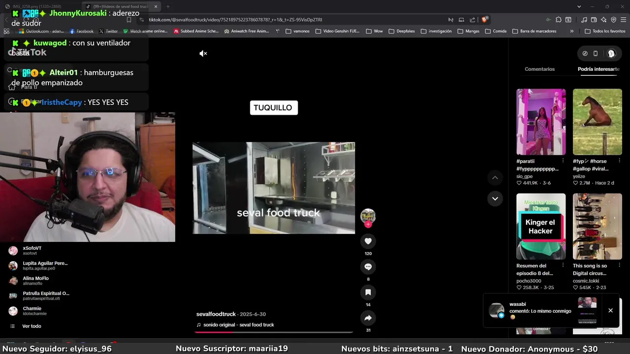Open the Mangas bookmark folder
Image resolution: width=630 pixels, height=354 pixels.
point(468,31)
